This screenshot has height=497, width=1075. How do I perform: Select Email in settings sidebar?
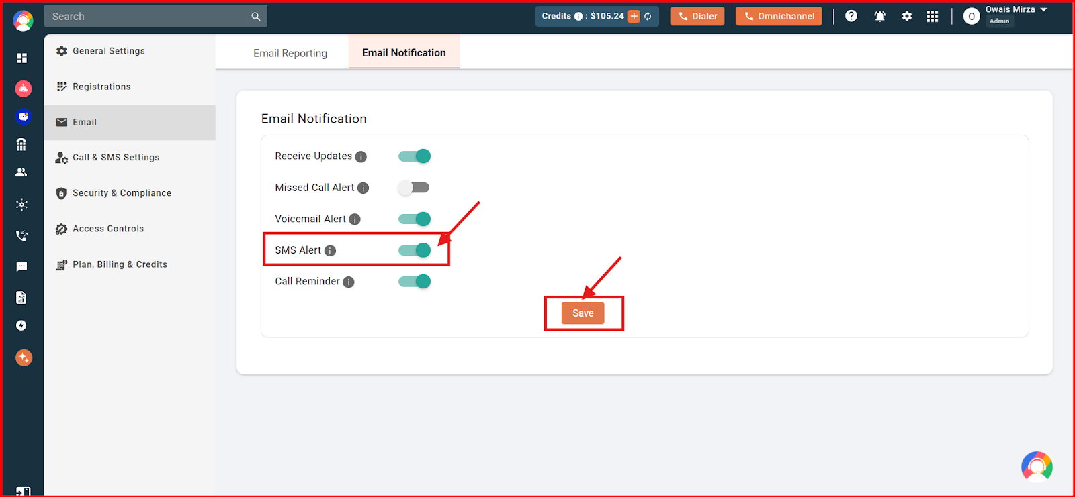[x=130, y=122]
